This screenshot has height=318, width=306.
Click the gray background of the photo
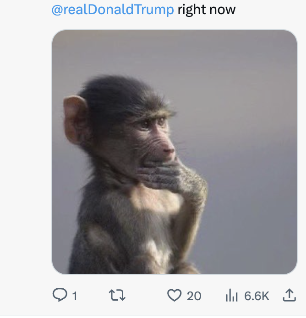pos(247,114)
